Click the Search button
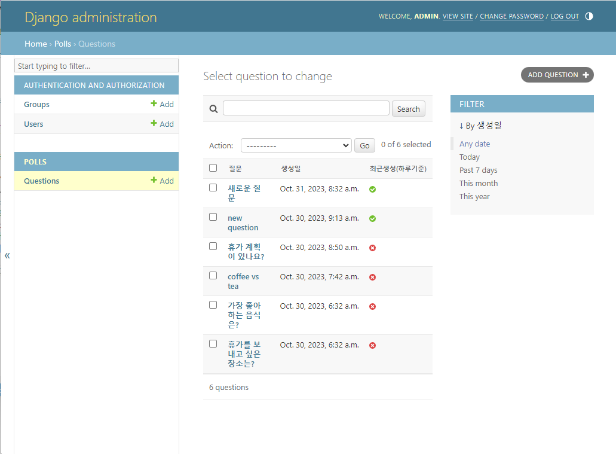The width and height of the screenshot is (616, 454). point(409,109)
